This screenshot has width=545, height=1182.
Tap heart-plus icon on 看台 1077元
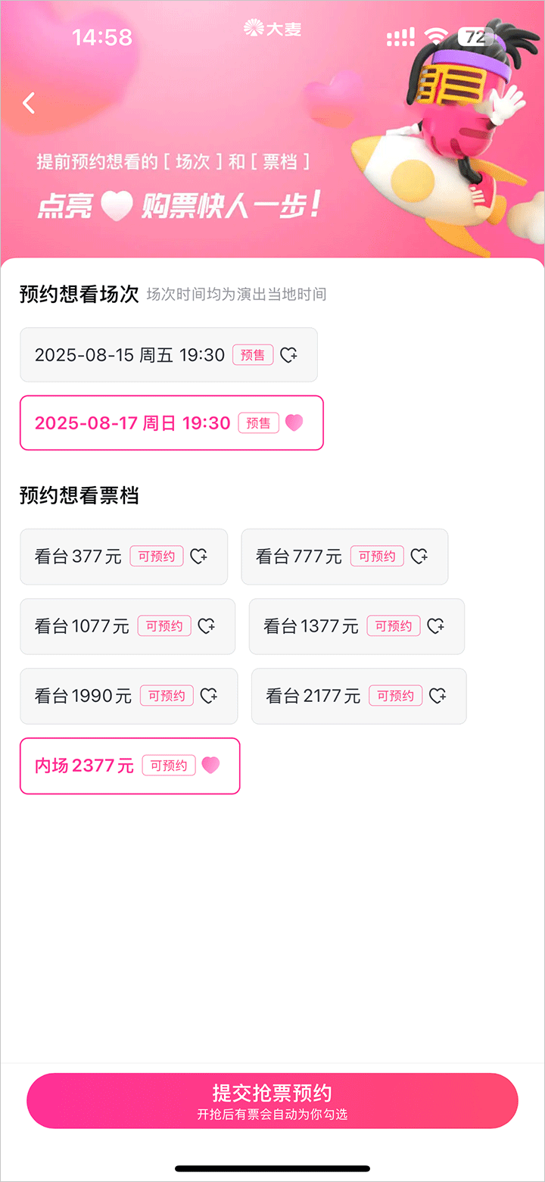coord(206,626)
